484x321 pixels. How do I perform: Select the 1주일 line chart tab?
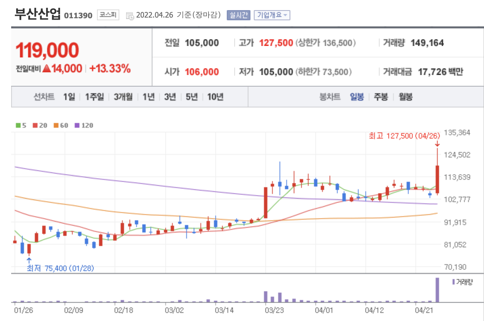coord(94,97)
